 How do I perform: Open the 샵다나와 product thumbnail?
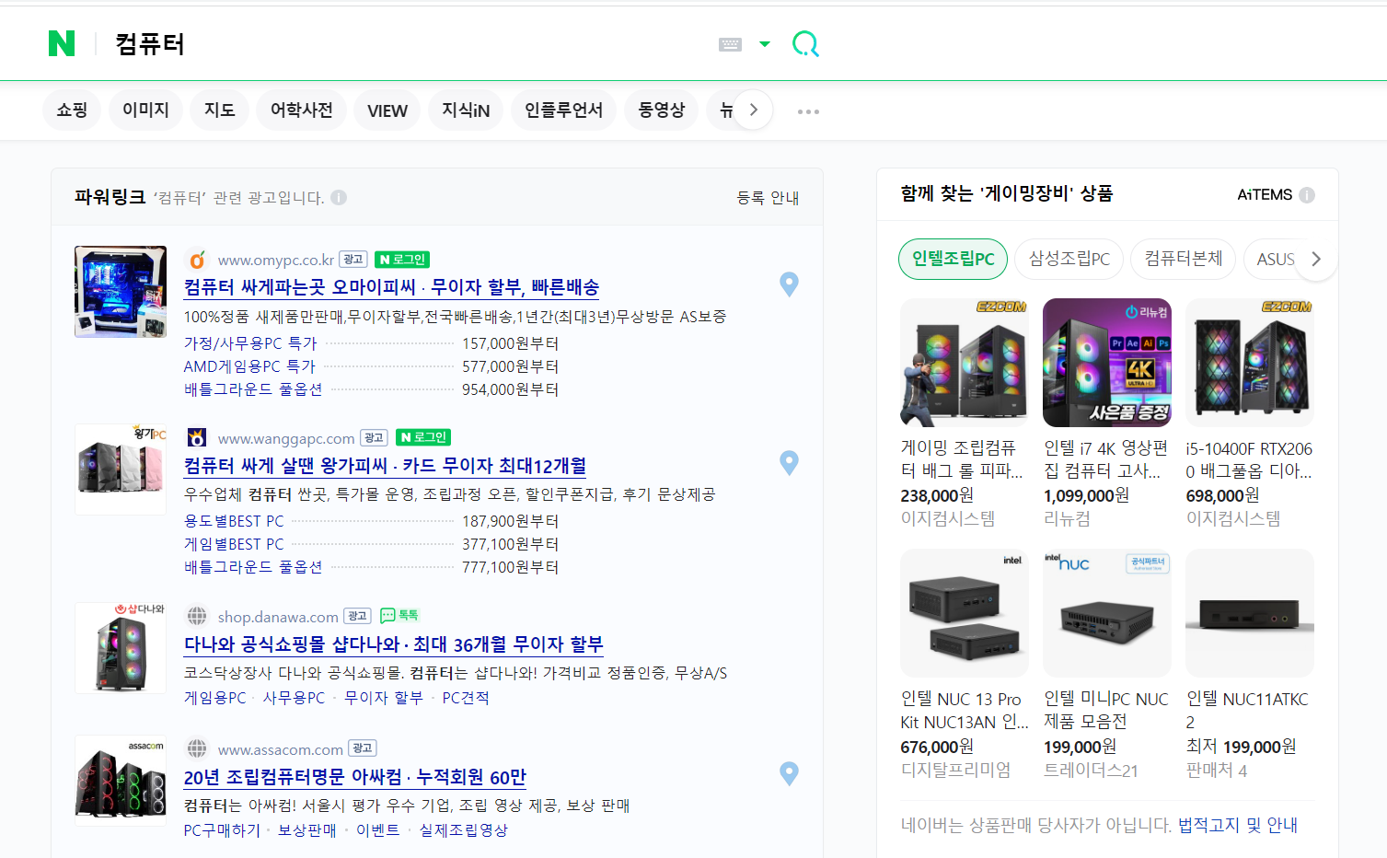pos(121,648)
